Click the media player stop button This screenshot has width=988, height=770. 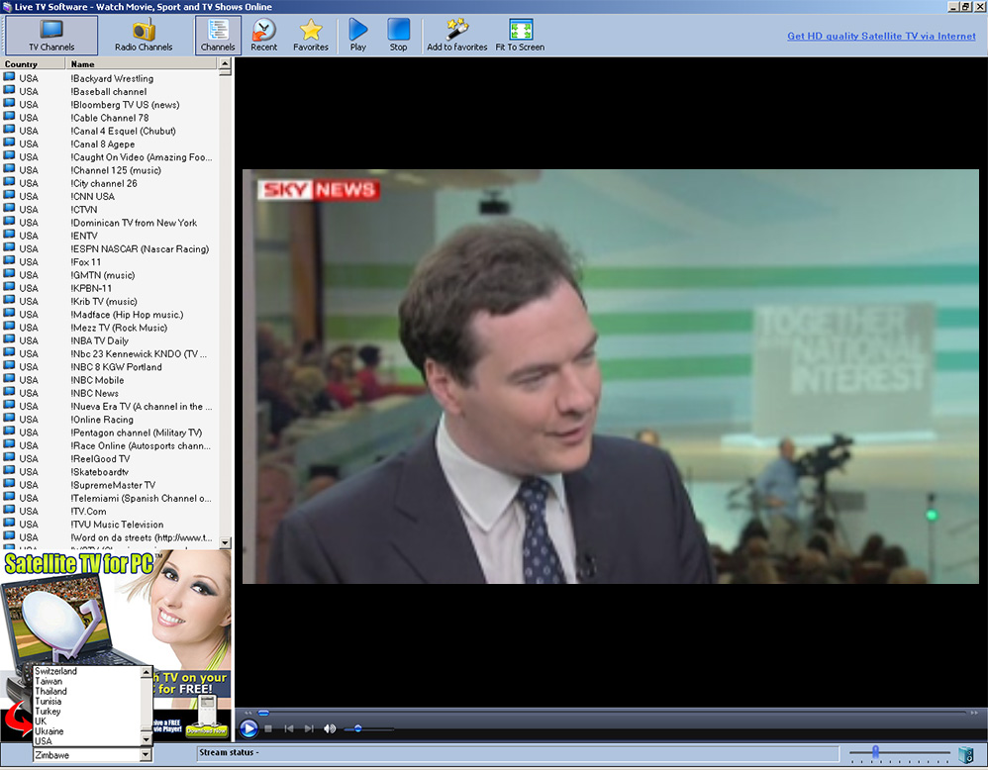[x=268, y=728]
